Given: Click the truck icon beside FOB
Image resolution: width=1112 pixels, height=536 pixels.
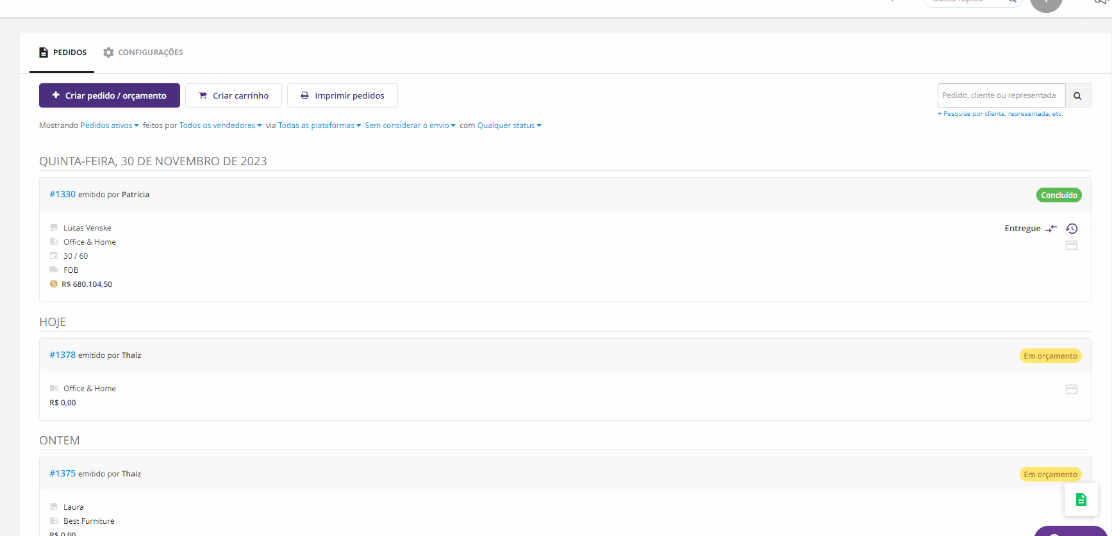Looking at the screenshot, I should 54,270.
